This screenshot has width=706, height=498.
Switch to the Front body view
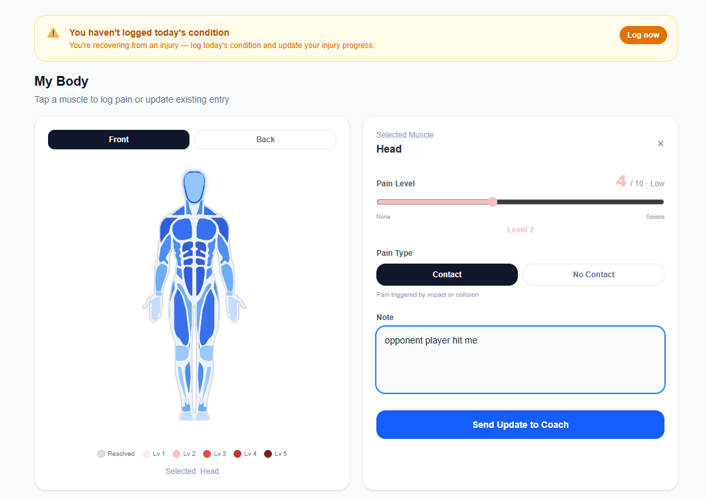coord(119,140)
